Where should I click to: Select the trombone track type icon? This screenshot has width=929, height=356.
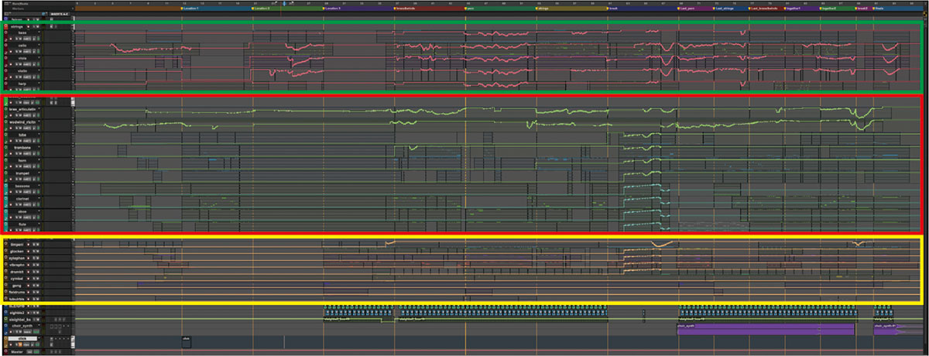(x=6, y=147)
